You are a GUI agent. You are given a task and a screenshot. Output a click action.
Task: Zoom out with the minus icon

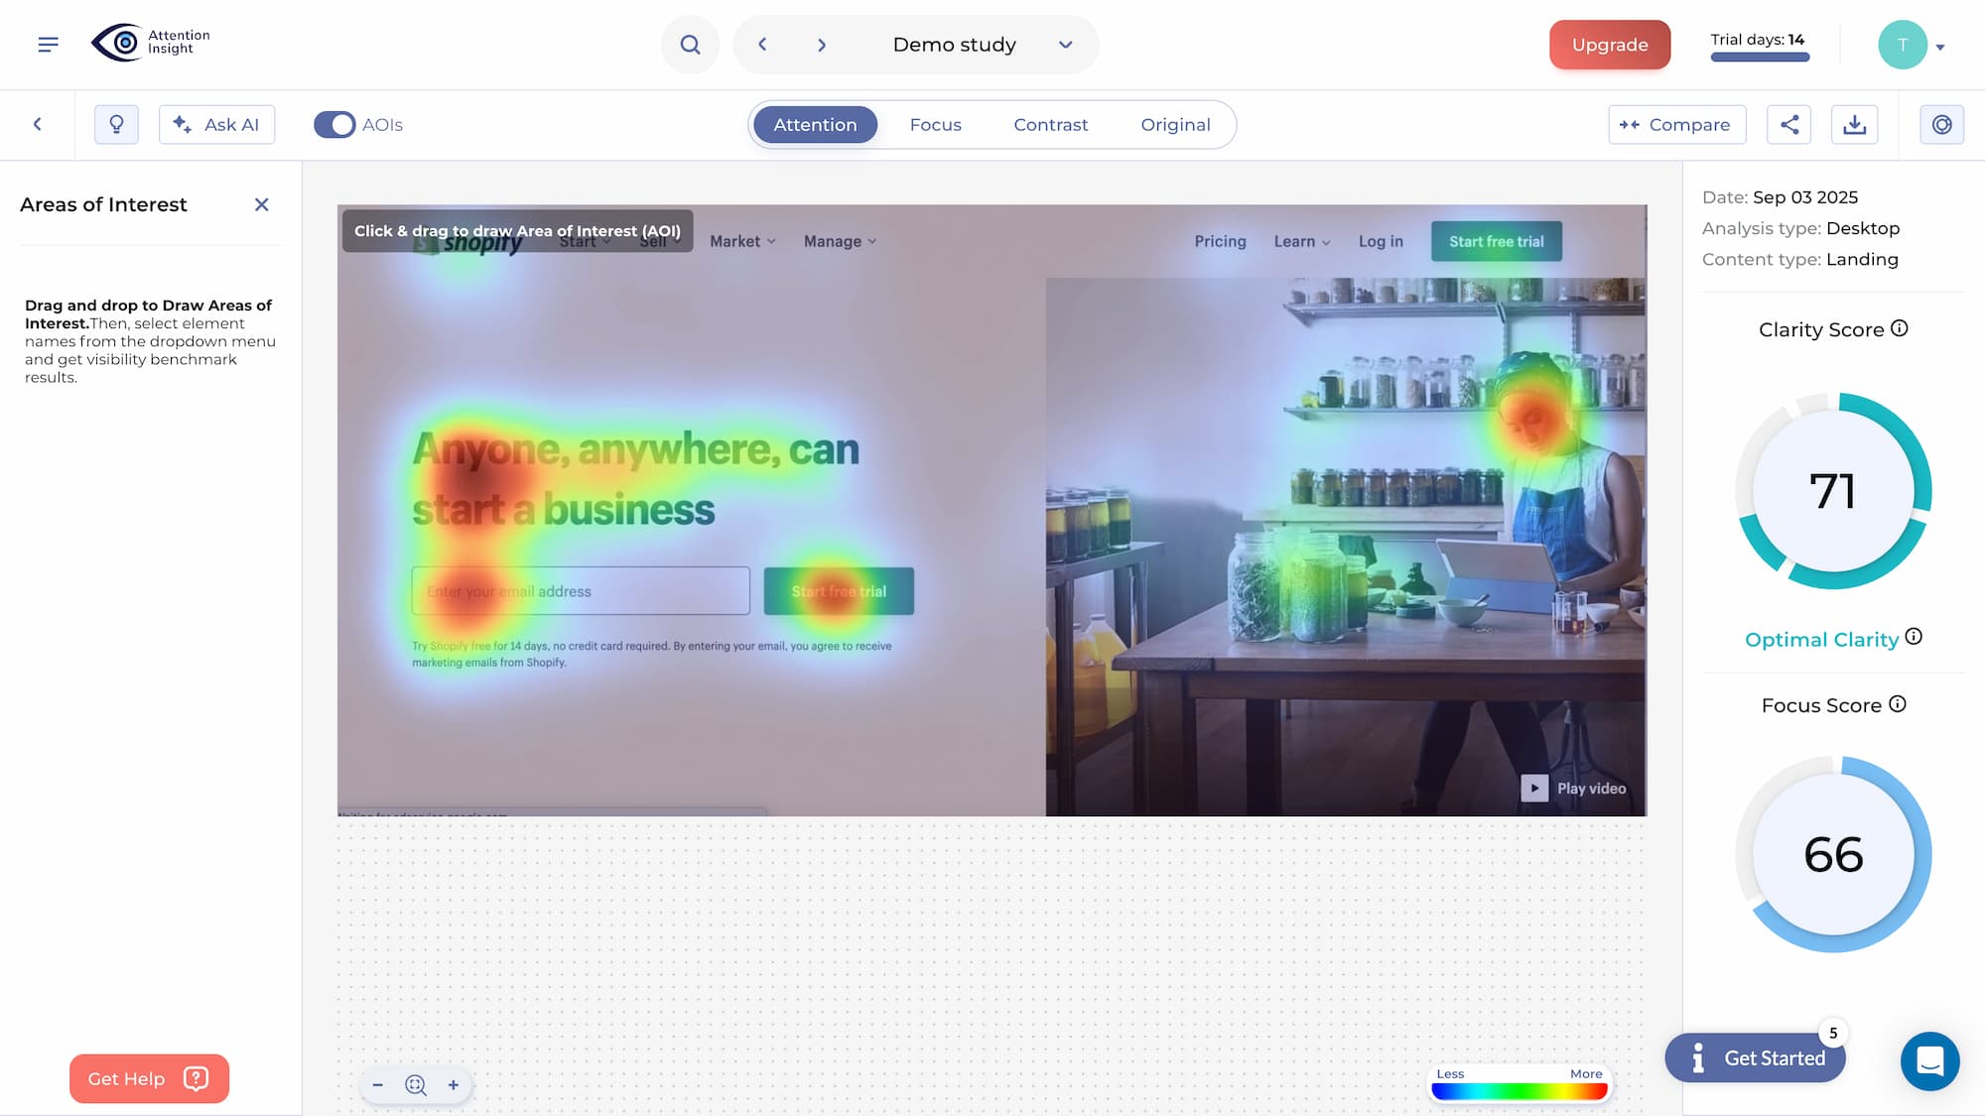pyautogui.click(x=378, y=1085)
